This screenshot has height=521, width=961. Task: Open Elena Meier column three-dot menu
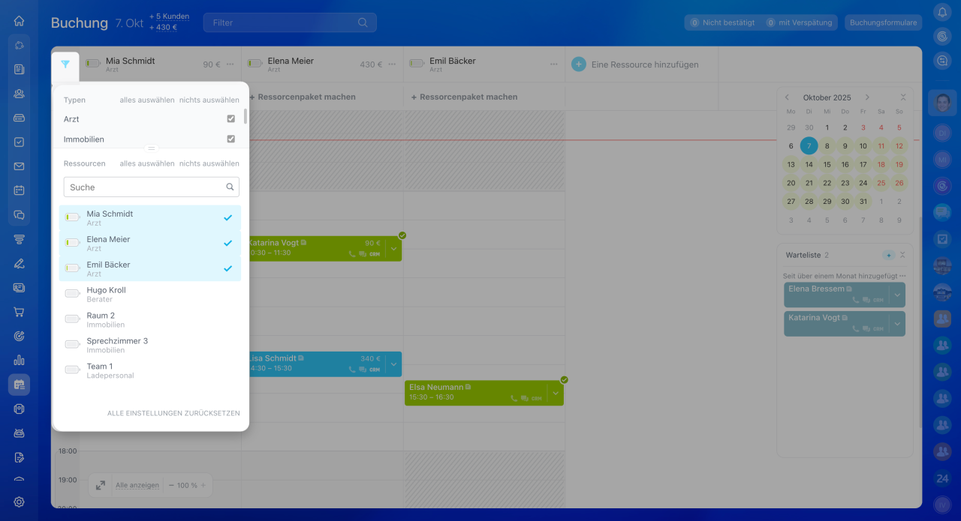(x=392, y=64)
